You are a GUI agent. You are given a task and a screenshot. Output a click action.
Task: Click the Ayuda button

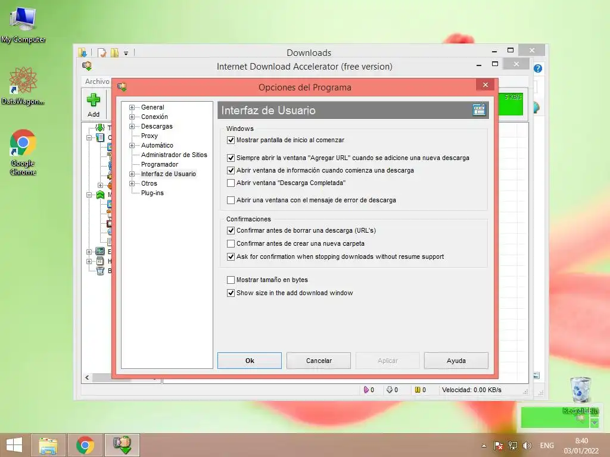456,361
